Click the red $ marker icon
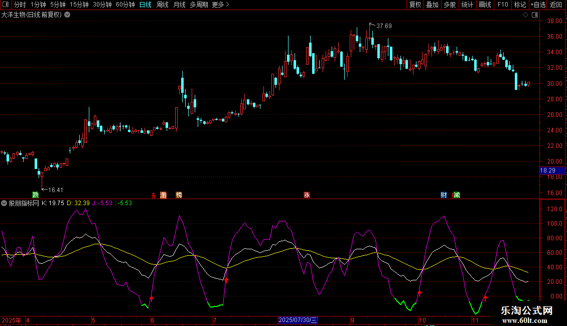The height and width of the screenshot is (326, 567). point(154,195)
